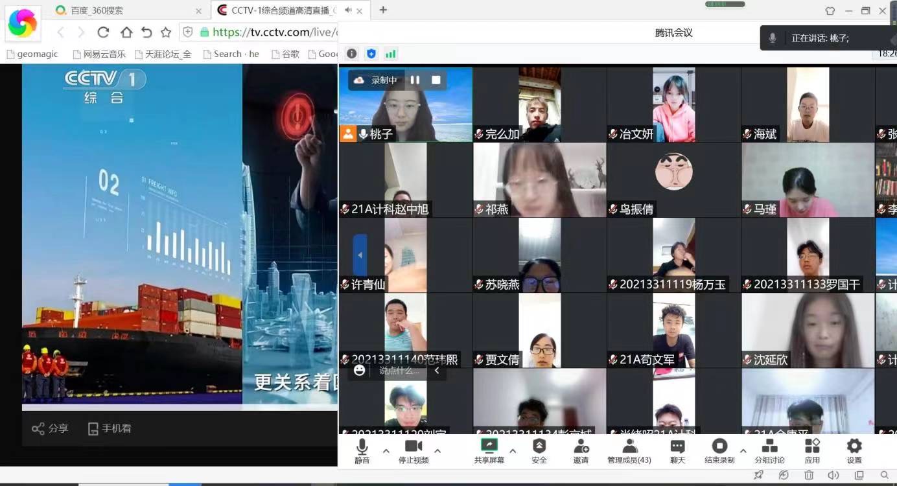Screen dimensions: 897x486
Task: Toggle the microphone Mute (静音) button
Action: point(362,450)
